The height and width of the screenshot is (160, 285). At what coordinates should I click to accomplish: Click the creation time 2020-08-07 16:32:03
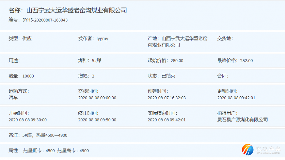(167, 98)
